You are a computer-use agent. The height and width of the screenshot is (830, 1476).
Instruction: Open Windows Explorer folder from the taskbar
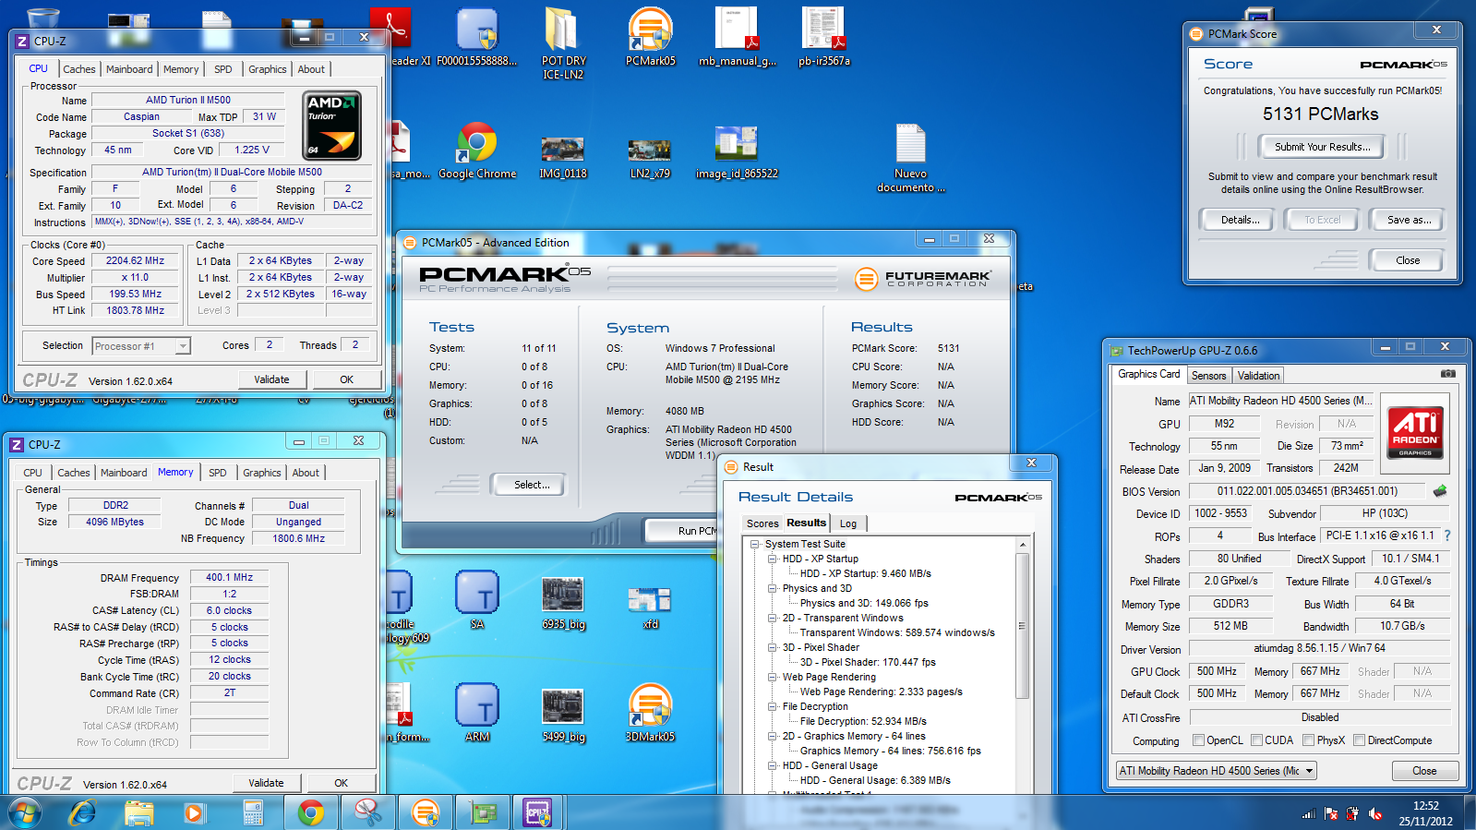pyautogui.click(x=138, y=812)
